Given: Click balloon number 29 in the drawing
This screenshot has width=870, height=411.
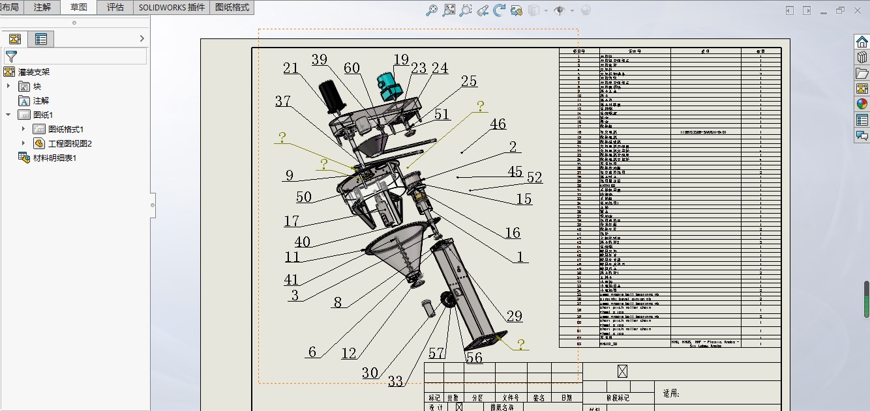Looking at the screenshot, I should 515,316.
